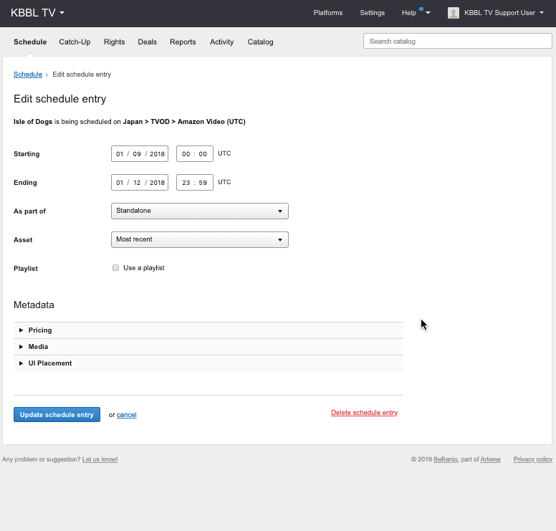Open the Help dropdown menu
Screen dimensions: 556x531
tap(416, 13)
